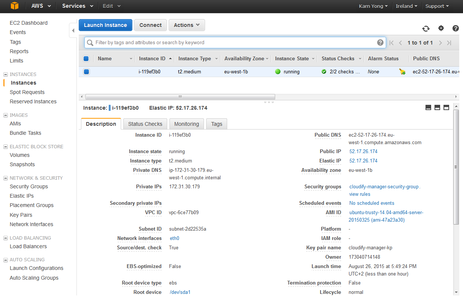
Task: Switch to the Tags tab
Action: pos(217,124)
